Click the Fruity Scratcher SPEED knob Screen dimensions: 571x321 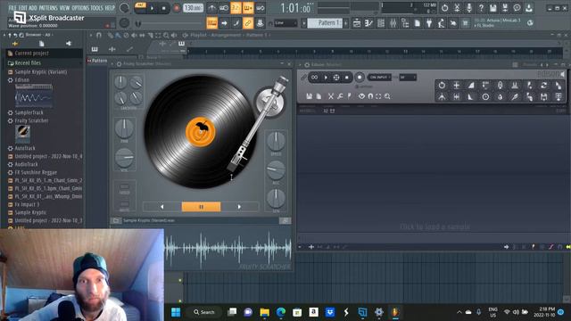[x=276, y=141]
